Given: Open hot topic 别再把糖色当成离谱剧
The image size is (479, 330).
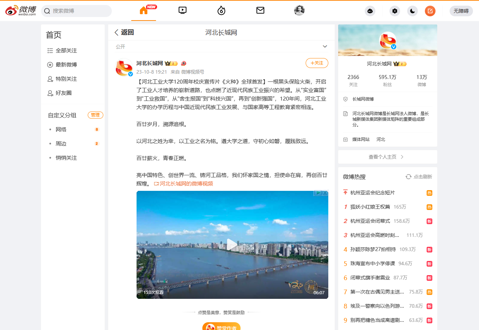Looking at the screenshot, I should (377, 320).
